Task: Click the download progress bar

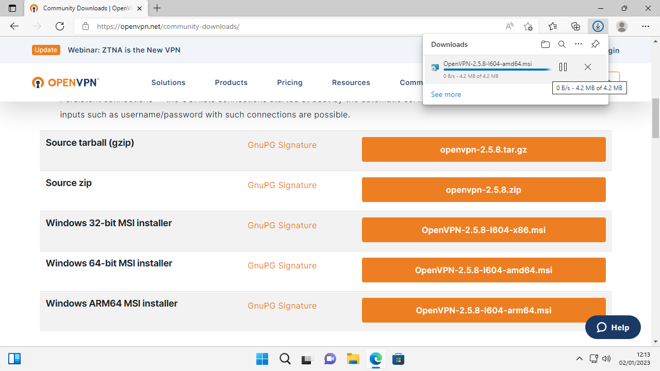Action: click(x=497, y=70)
